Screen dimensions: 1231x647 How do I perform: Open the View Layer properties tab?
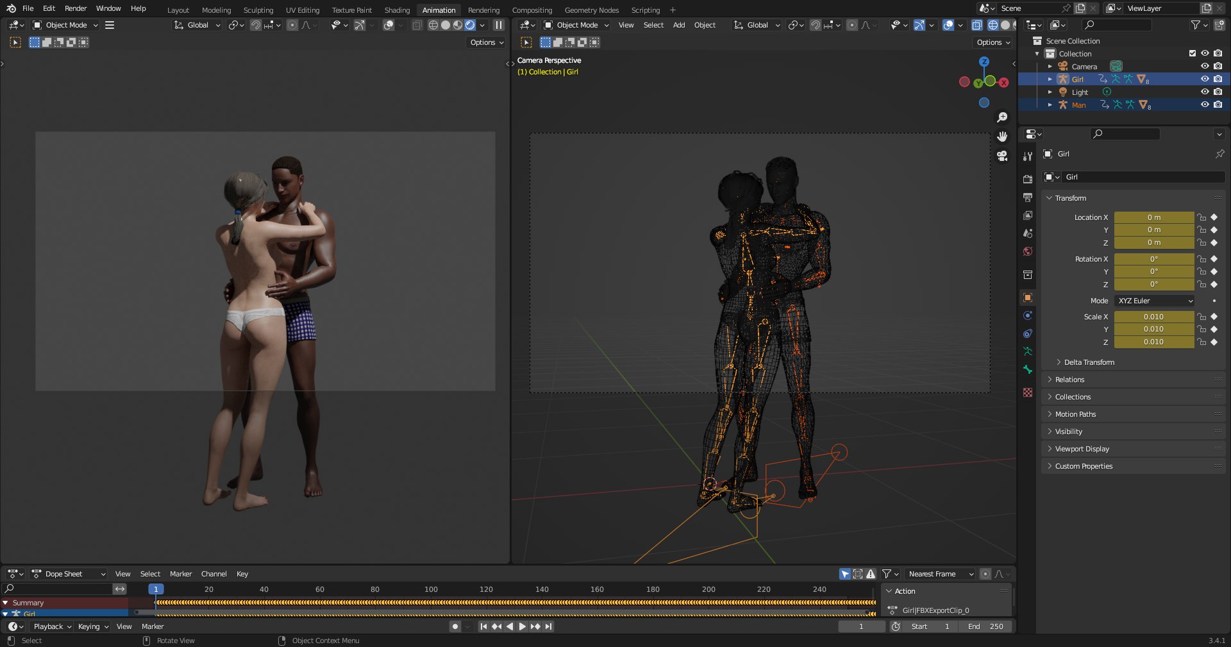point(1028,215)
